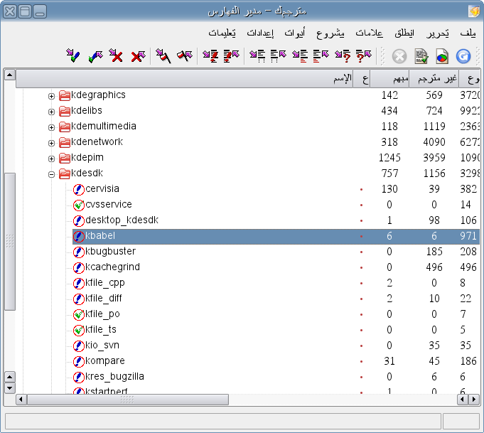Screen dimensions: 484x433
Task: Expand the kdepim folder node
Action: coord(51,159)
